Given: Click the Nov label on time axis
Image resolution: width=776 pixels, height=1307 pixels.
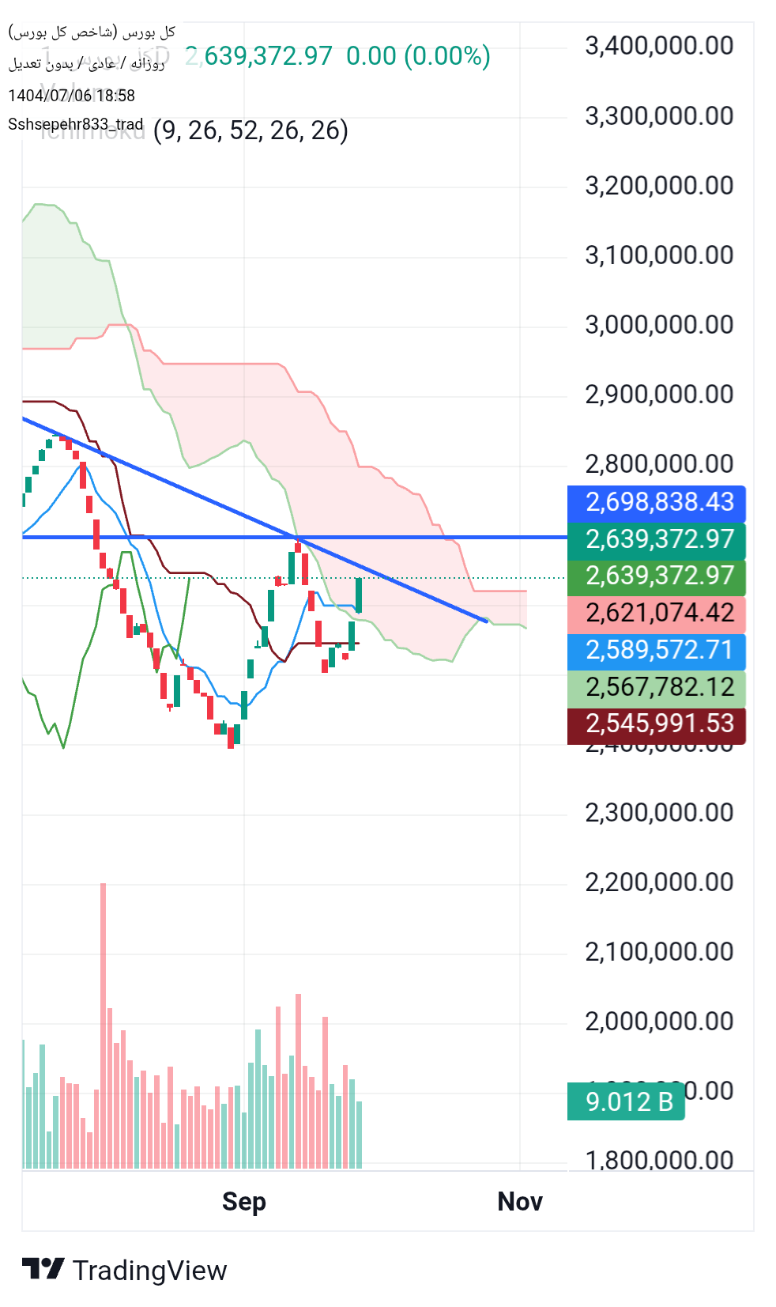Looking at the screenshot, I should (x=519, y=1202).
